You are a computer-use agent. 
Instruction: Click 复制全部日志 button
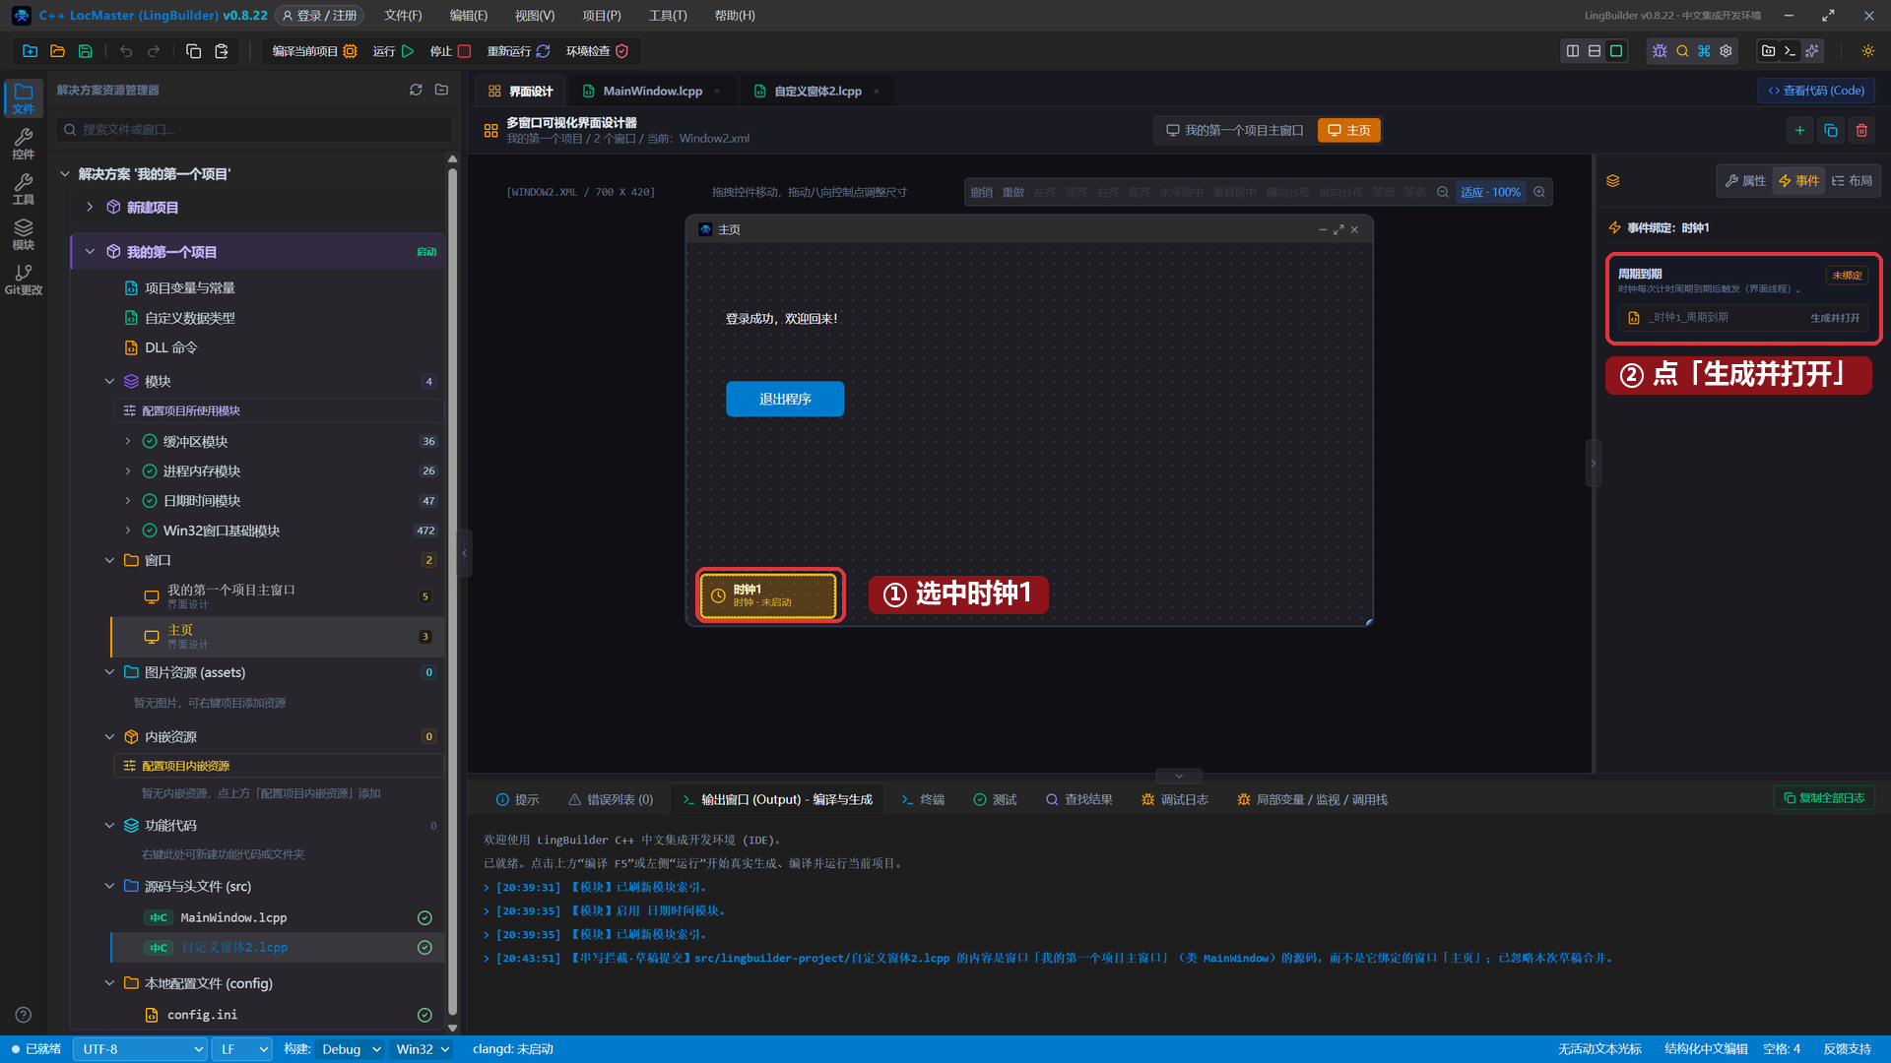tap(1823, 798)
